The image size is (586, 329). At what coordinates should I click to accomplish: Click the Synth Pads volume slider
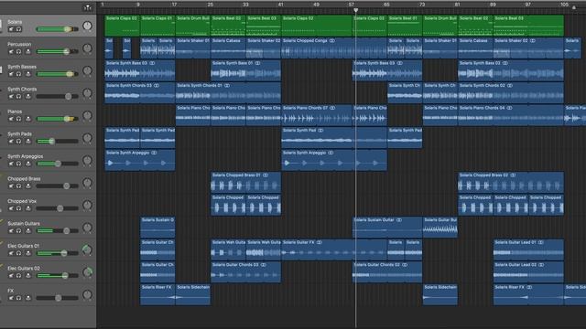pos(57,141)
